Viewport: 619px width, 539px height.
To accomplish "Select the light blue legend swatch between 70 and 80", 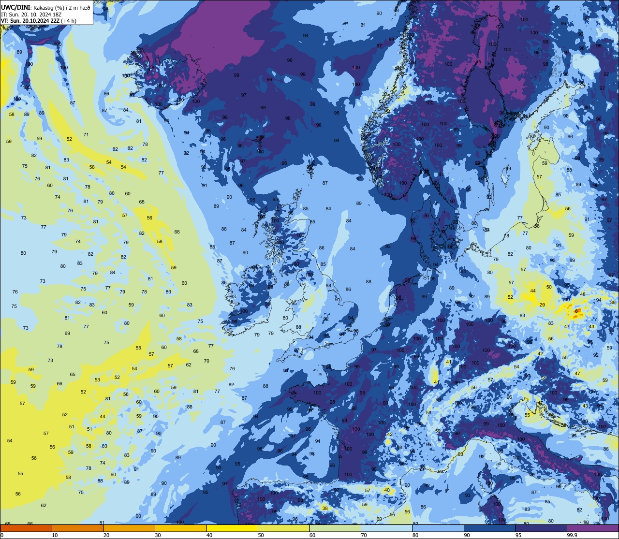I will click(x=386, y=528).
